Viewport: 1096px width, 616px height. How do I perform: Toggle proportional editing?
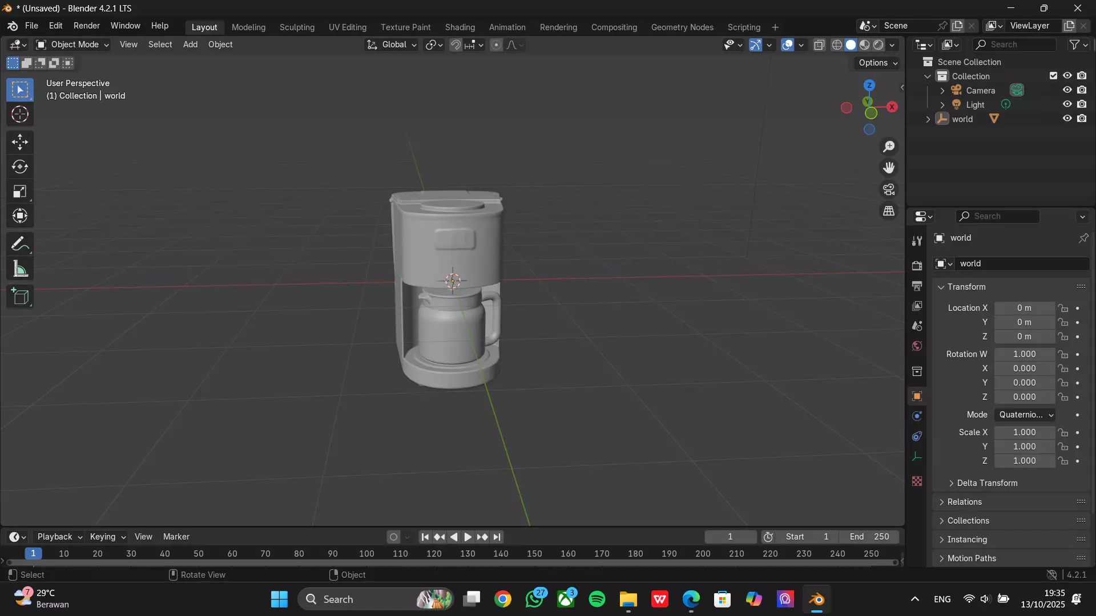tap(496, 44)
